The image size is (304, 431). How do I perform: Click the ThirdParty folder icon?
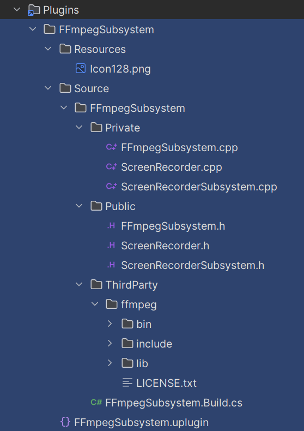click(x=96, y=284)
